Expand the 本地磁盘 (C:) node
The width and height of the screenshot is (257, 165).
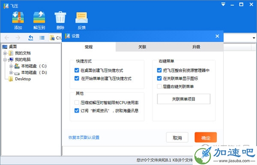point(11,66)
